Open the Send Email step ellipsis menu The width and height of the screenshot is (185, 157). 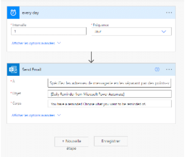click(169, 69)
